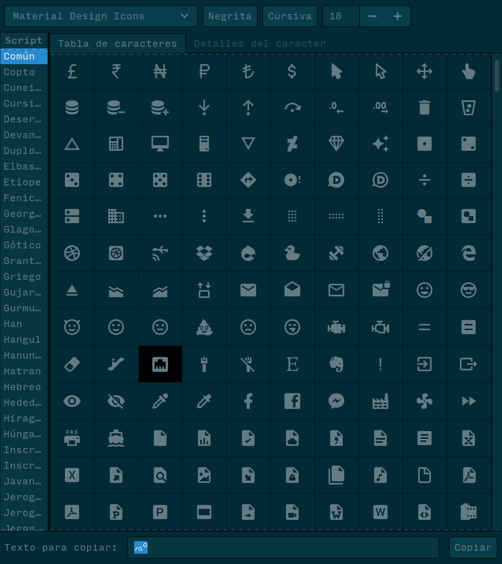
Task: Select Hebreo in the Script list
Action: (x=22, y=386)
